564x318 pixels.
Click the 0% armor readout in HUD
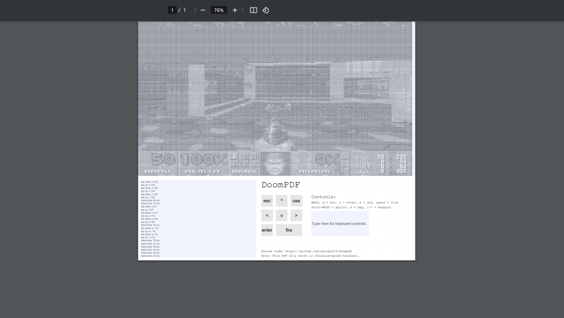click(327, 159)
